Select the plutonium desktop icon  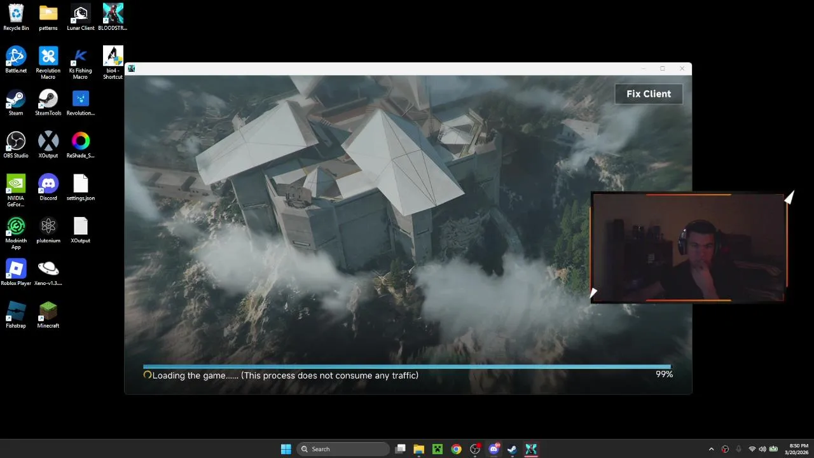pyautogui.click(x=48, y=230)
